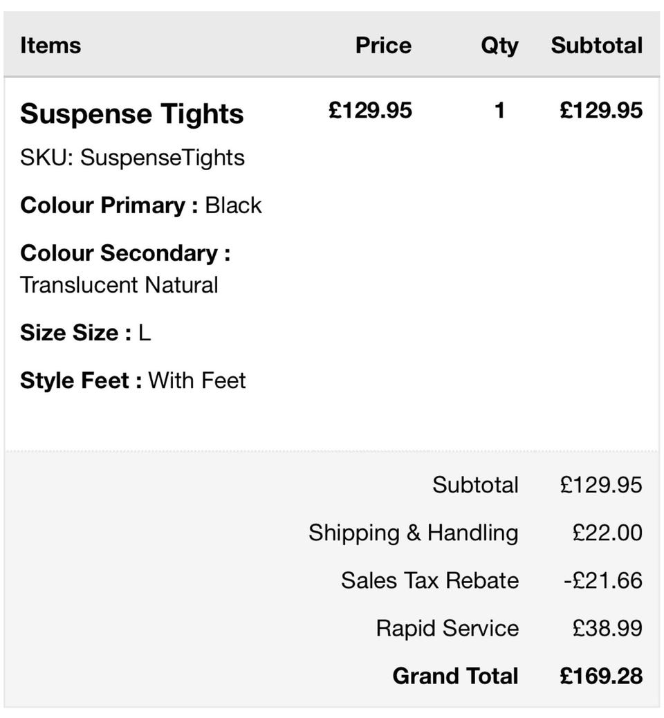
Task: Click the Sales Tax Rebate label
Action: [x=430, y=580]
